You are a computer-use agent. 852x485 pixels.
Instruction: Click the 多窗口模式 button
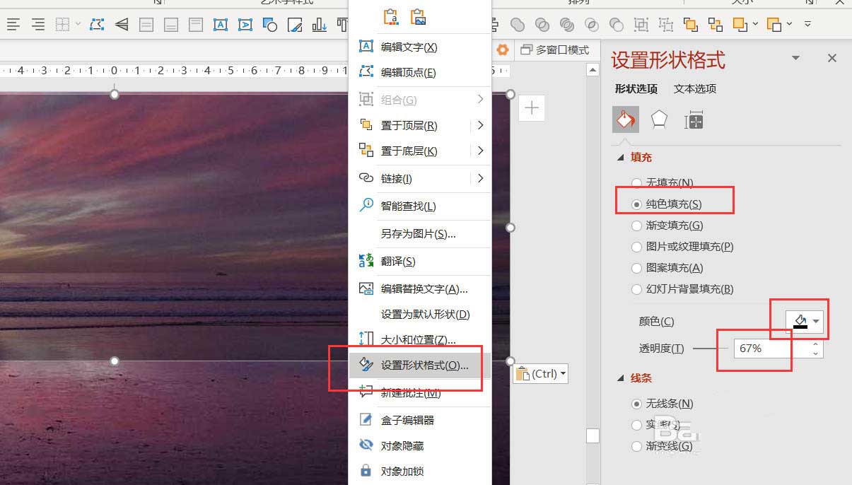(x=555, y=50)
